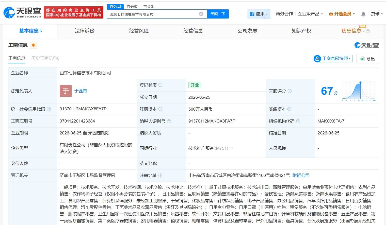The image size is (386, 225).
Task: Open the 于磊奇 legal representative link
Action: (x=81, y=91)
